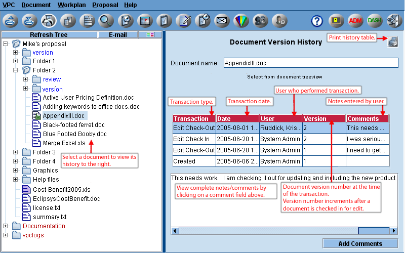Select Blue Footed Booby.doc
Viewport: 405px width, 253px height.
[74, 134]
